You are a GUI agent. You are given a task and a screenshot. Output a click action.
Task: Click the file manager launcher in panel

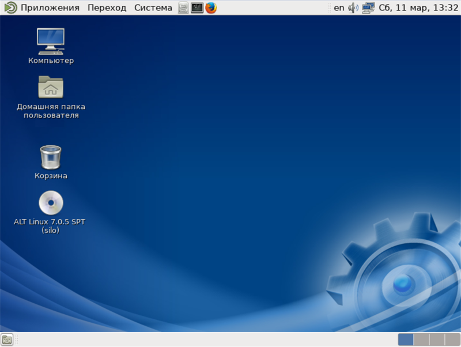(183, 7)
